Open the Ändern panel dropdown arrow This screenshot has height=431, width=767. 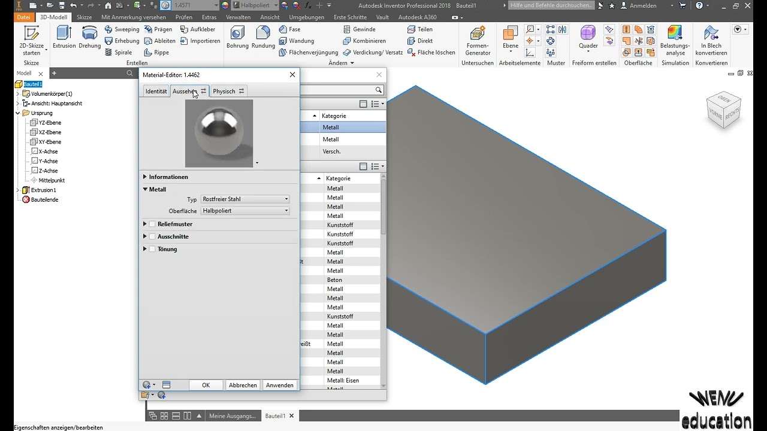pos(352,63)
